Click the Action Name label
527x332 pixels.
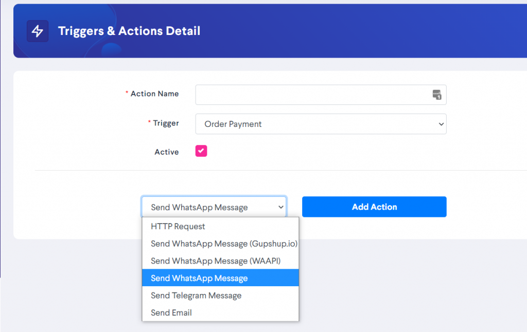[154, 94]
